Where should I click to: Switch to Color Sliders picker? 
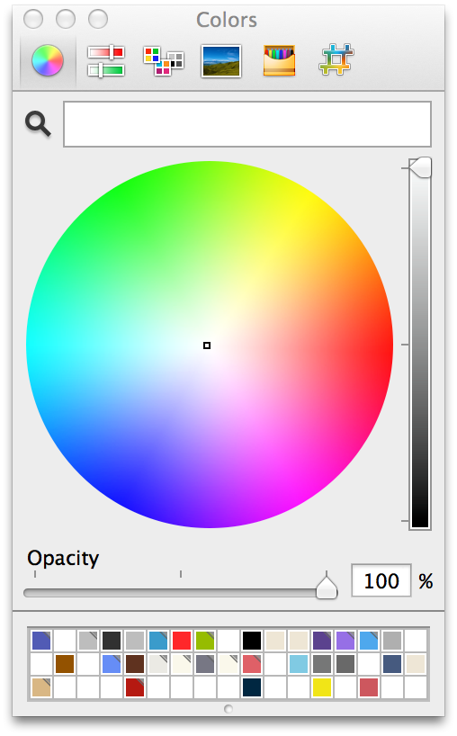[x=106, y=60]
